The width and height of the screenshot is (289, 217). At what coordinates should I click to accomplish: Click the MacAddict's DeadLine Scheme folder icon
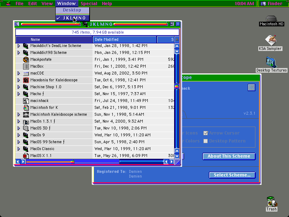pos(26,46)
